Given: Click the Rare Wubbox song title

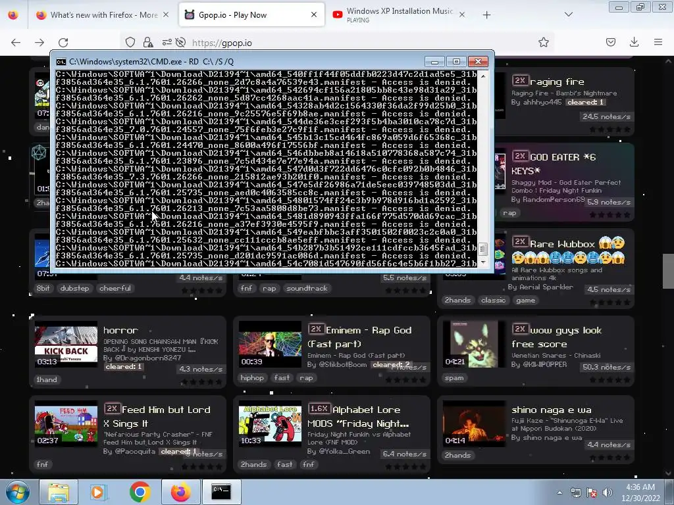Looking at the screenshot, I should tap(562, 244).
